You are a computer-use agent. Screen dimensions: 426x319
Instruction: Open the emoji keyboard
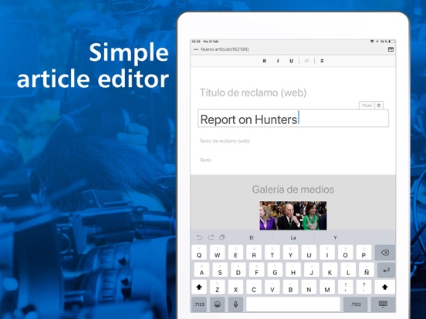pyautogui.click(x=217, y=304)
